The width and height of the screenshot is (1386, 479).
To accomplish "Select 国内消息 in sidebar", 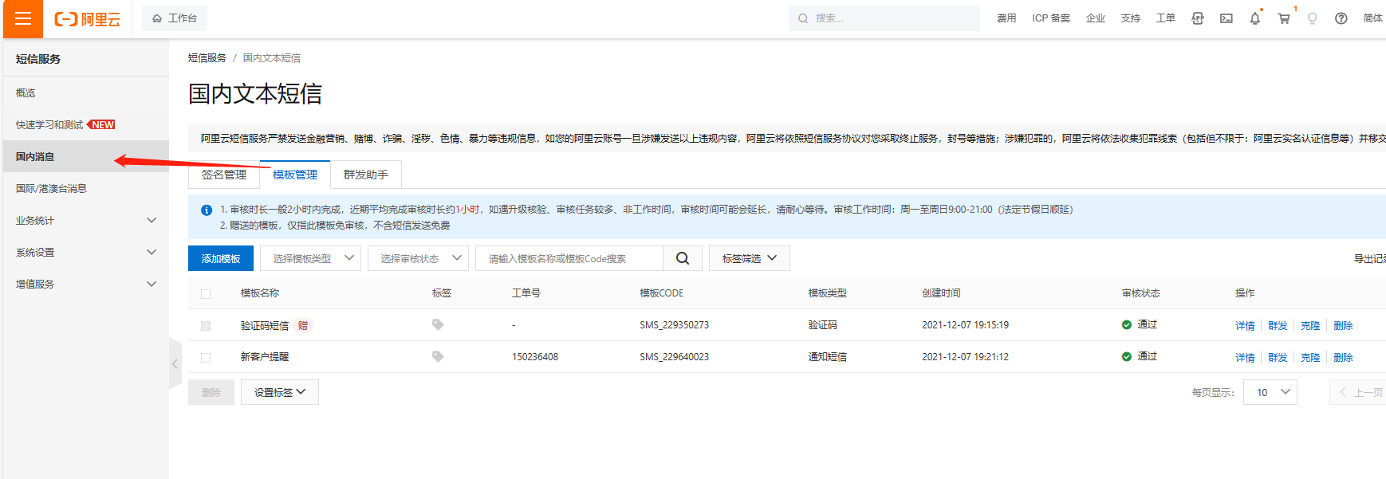I will point(86,157).
